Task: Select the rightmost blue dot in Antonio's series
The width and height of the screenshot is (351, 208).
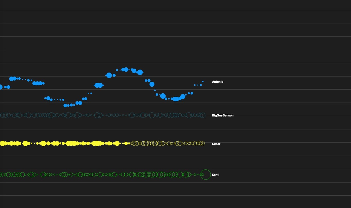Action: 203,82
